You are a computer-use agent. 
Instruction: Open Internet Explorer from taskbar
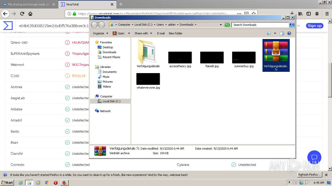pos(20,183)
